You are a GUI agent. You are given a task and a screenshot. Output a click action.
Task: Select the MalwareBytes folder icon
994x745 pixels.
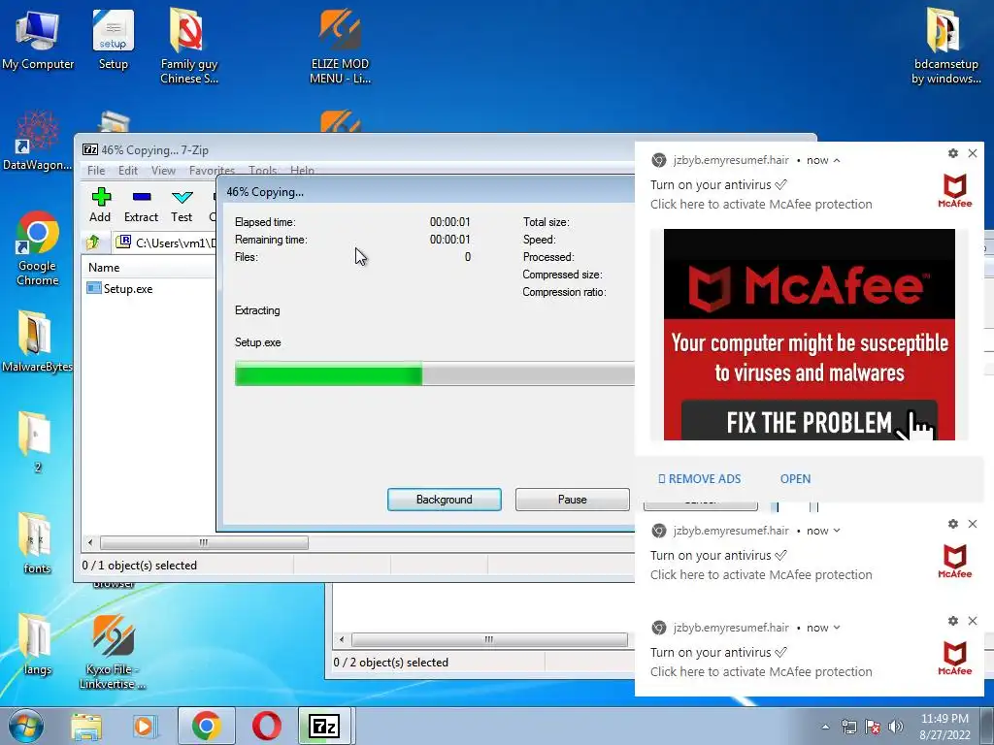tap(37, 340)
